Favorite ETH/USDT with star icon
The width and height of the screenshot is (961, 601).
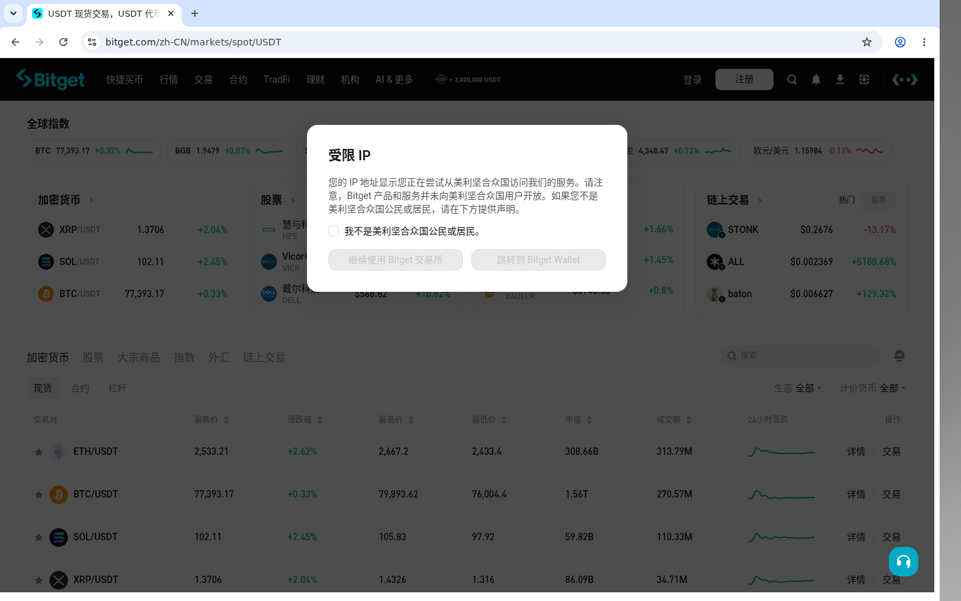pos(39,452)
